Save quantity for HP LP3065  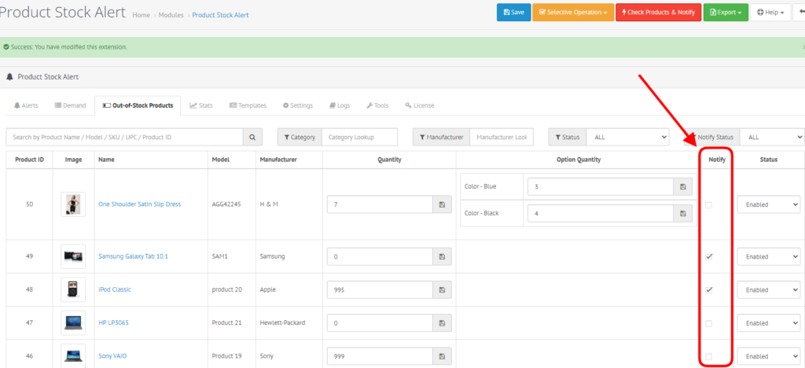click(442, 323)
